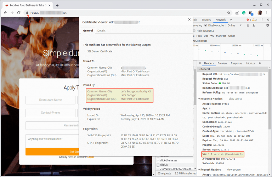The height and width of the screenshot is (177, 272).
Task: Click the Login link on the page
Action: (91, 157)
